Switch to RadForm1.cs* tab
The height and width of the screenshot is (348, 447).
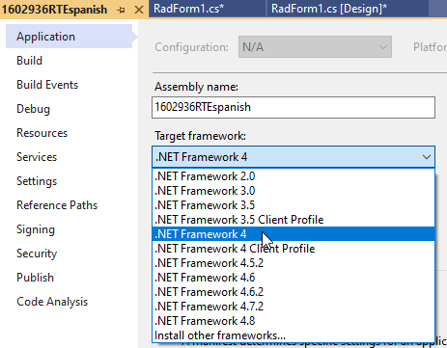click(188, 9)
